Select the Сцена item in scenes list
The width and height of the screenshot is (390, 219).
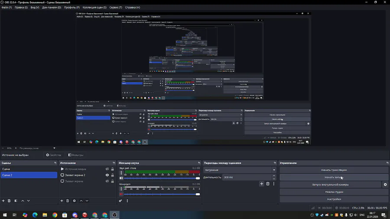[x=29, y=169]
